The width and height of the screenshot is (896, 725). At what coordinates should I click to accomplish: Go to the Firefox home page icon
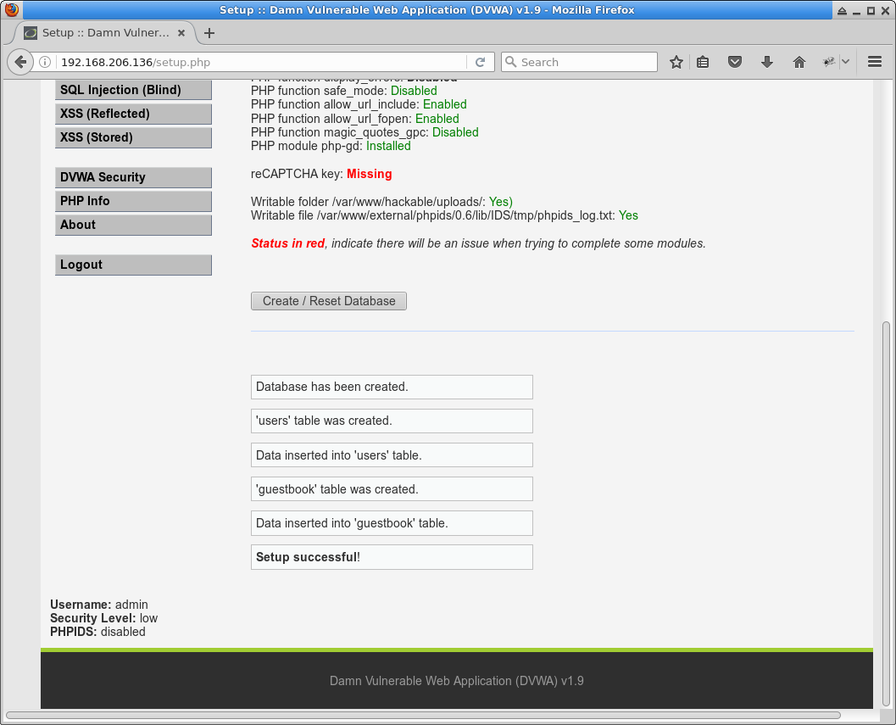799,62
